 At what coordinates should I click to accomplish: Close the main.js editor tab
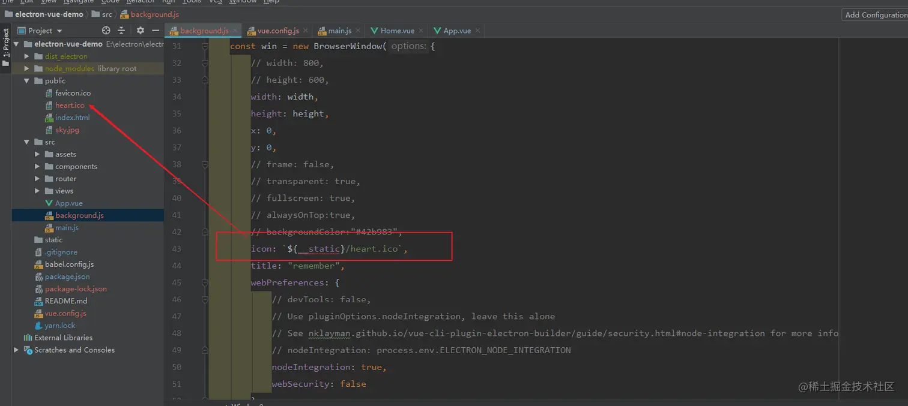pos(358,31)
